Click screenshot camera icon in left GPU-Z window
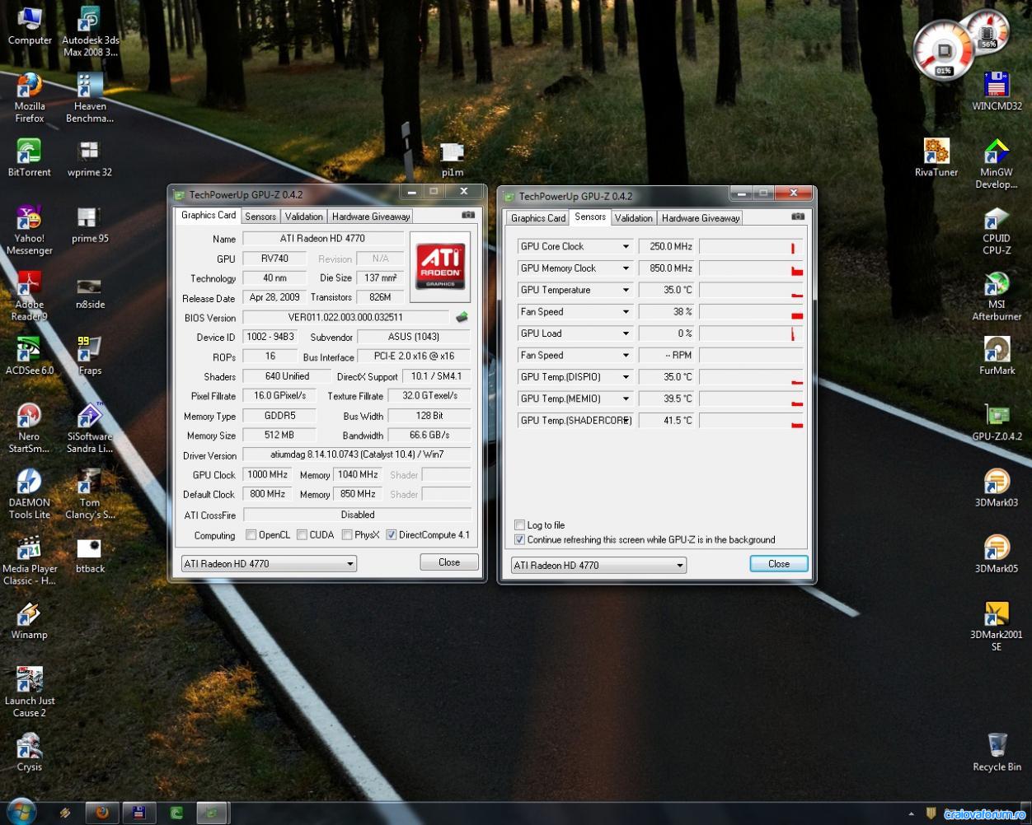 468,215
